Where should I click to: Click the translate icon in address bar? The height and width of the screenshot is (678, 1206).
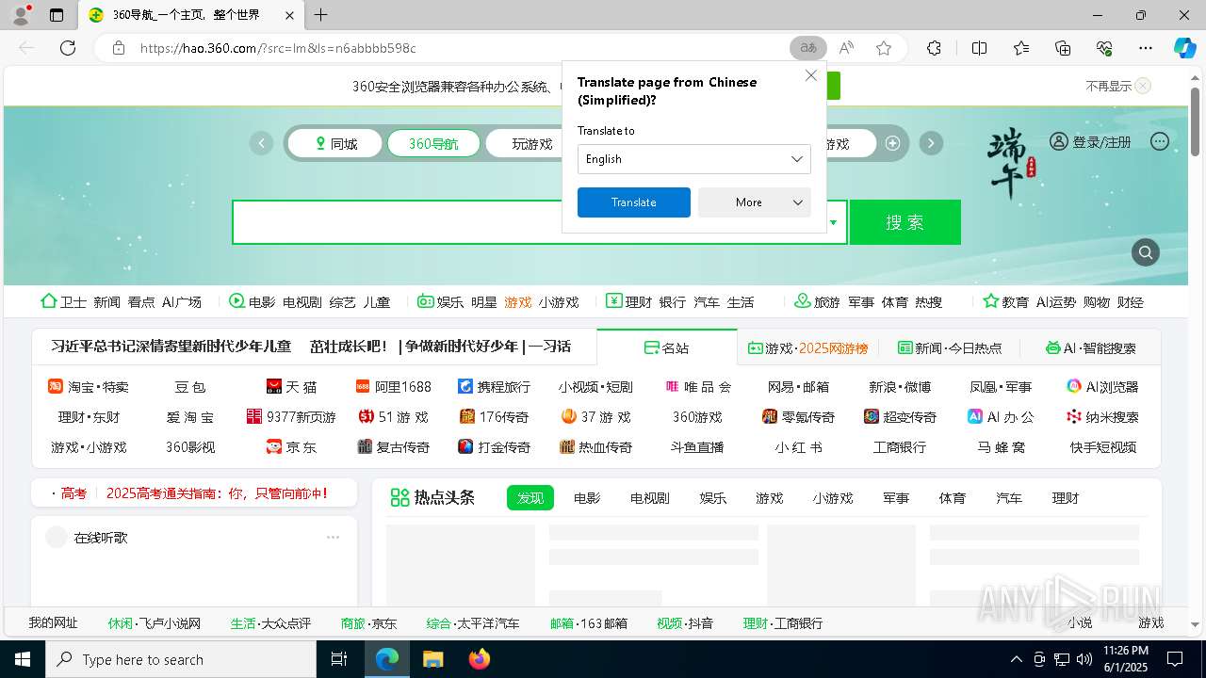pyautogui.click(x=807, y=48)
